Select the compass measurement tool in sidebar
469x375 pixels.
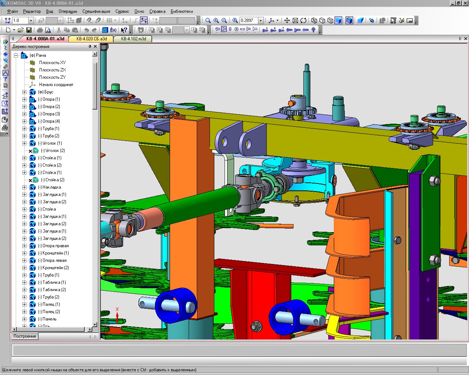(5, 73)
